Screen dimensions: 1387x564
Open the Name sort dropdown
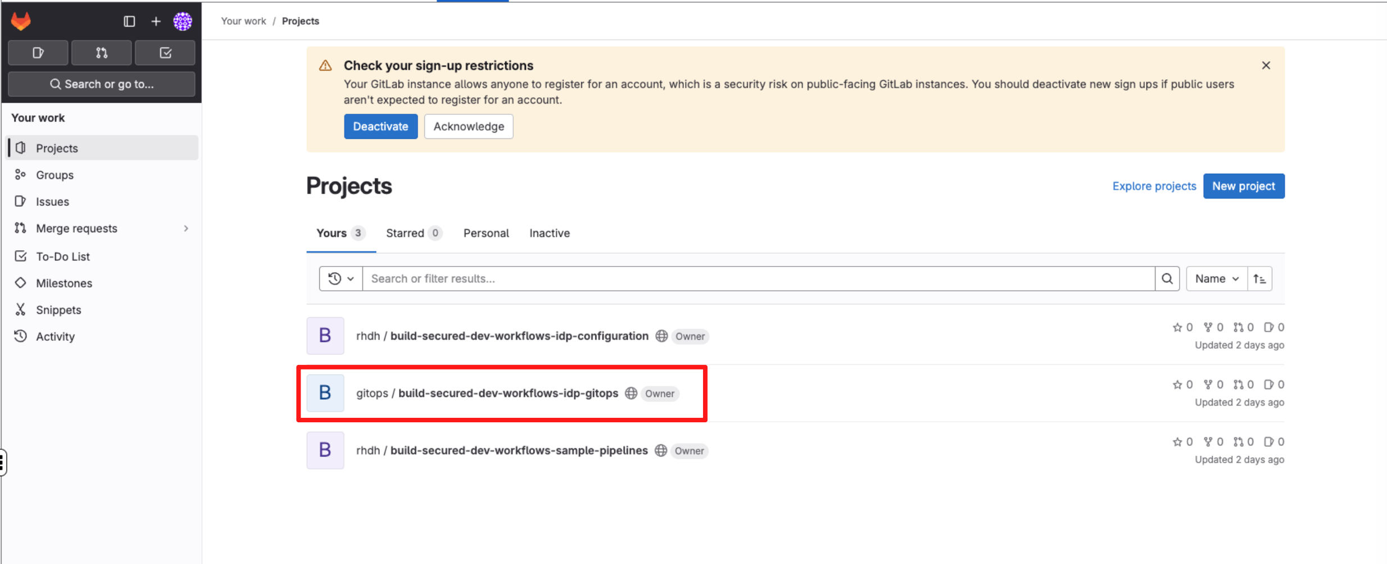[x=1216, y=278]
